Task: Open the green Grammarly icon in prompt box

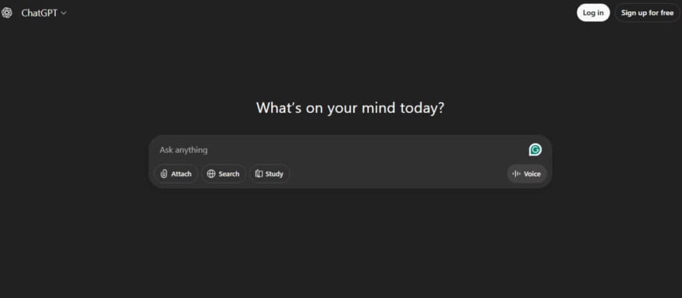Action: [535, 150]
